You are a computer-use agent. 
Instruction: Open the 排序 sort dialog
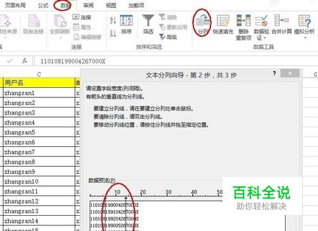coord(127,24)
